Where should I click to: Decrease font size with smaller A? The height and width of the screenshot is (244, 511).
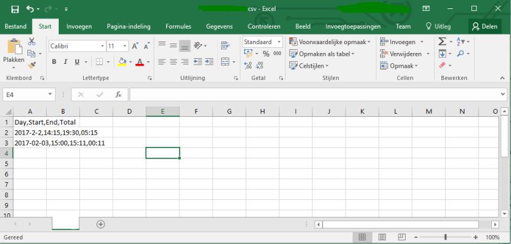pyautogui.click(x=147, y=46)
